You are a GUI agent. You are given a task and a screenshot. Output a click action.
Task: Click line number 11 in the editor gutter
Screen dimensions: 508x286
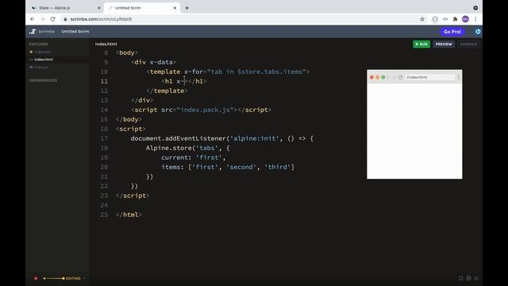tap(104, 81)
